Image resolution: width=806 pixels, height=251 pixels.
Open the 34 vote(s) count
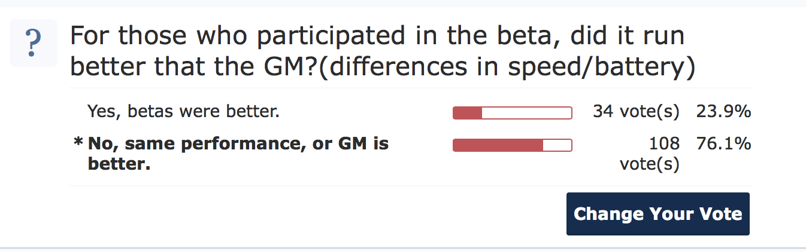tap(636, 112)
